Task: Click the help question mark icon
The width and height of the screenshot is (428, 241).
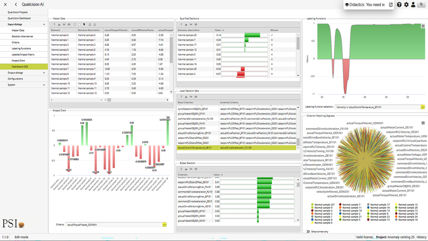Action: [399, 4]
